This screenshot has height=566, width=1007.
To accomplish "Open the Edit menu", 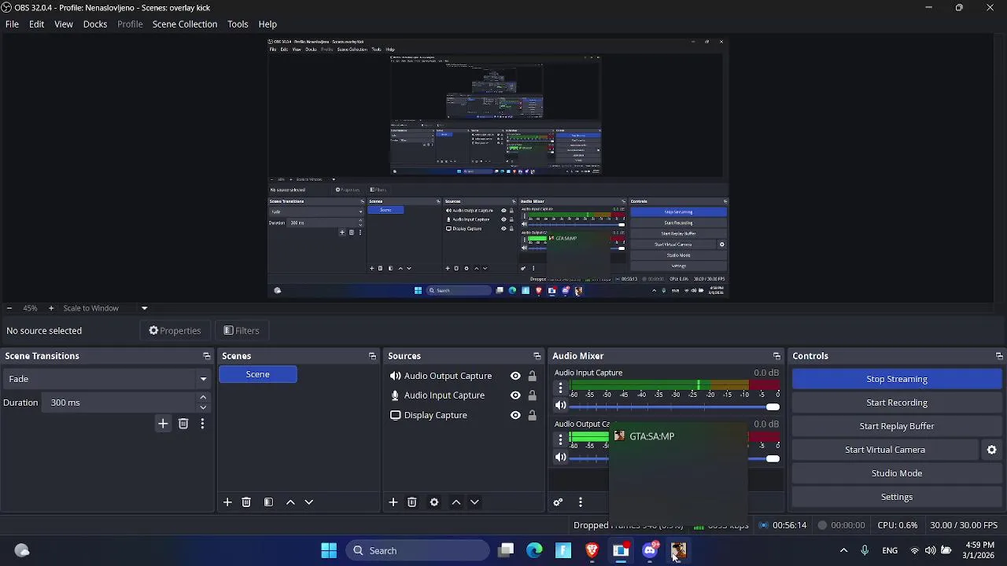I will [x=37, y=24].
